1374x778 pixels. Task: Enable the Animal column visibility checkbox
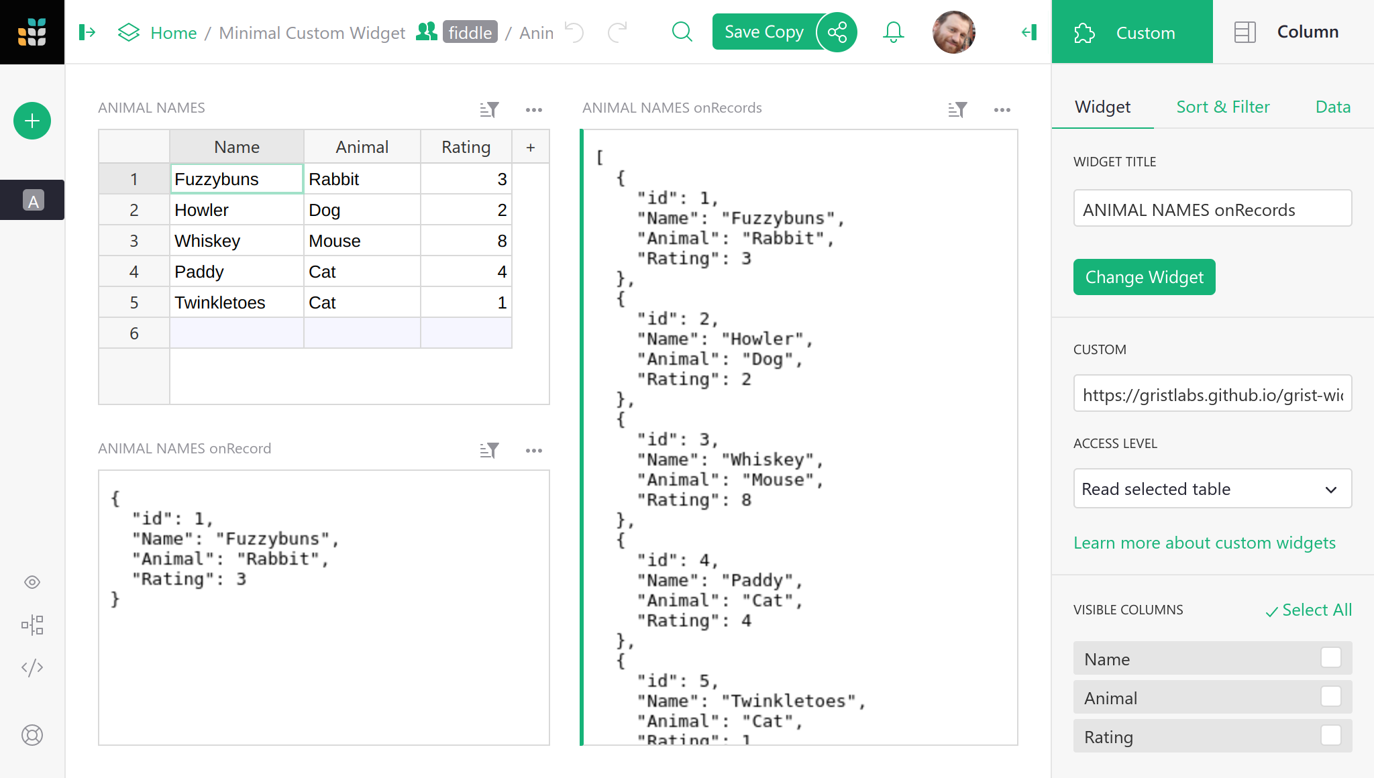[x=1332, y=698]
